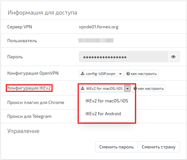Click the 'Конфигурация IKEv2' label
The height and width of the screenshot is (160, 187).
click(29, 88)
